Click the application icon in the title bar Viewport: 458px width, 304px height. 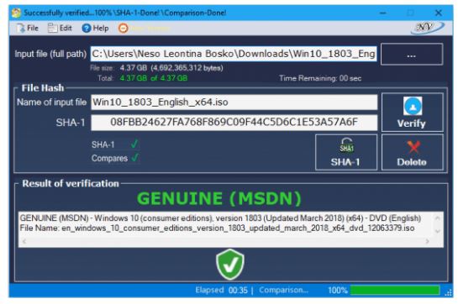pos(16,13)
